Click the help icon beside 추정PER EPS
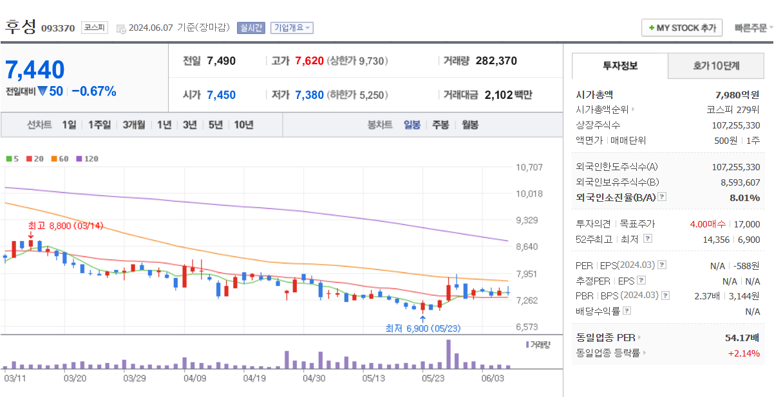The image size is (774, 397). (x=641, y=281)
